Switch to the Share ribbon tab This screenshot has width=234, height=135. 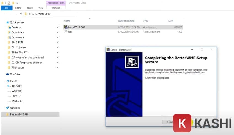click(30, 8)
